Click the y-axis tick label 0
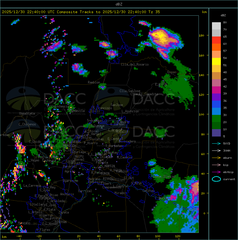This screenshot has width=238, height=240. [204, 213]
